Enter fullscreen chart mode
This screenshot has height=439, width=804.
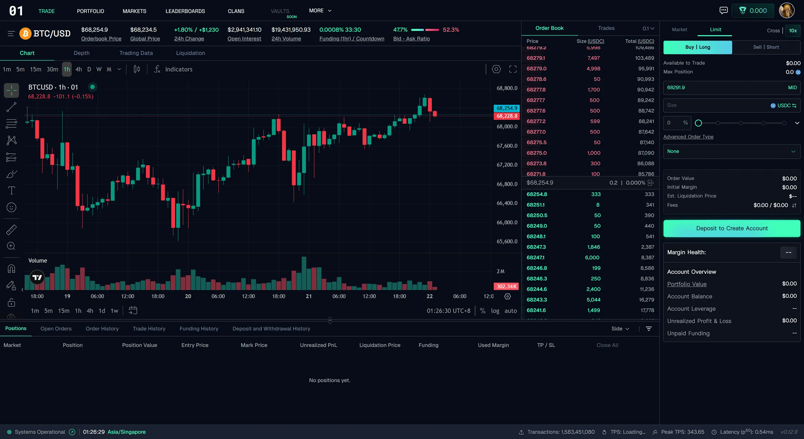pyautogui.click(x=513, y=69)
